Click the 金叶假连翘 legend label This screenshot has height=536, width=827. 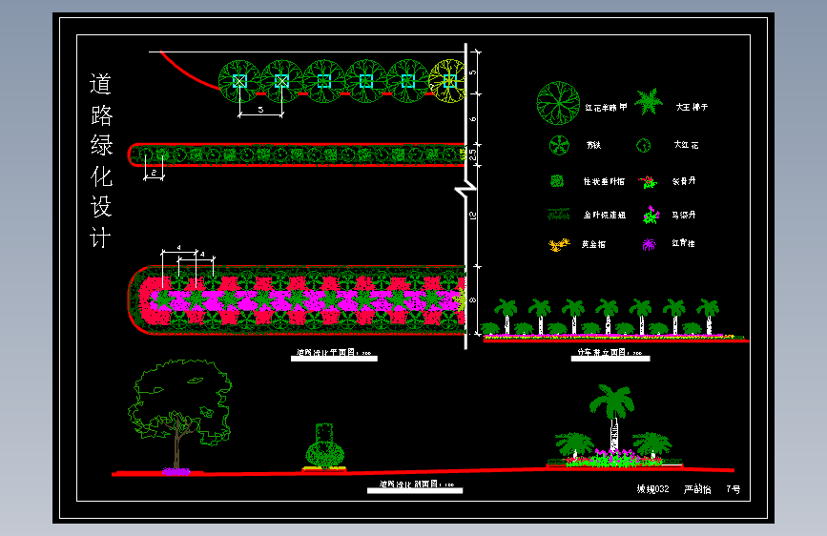click(x=605, y=215)
